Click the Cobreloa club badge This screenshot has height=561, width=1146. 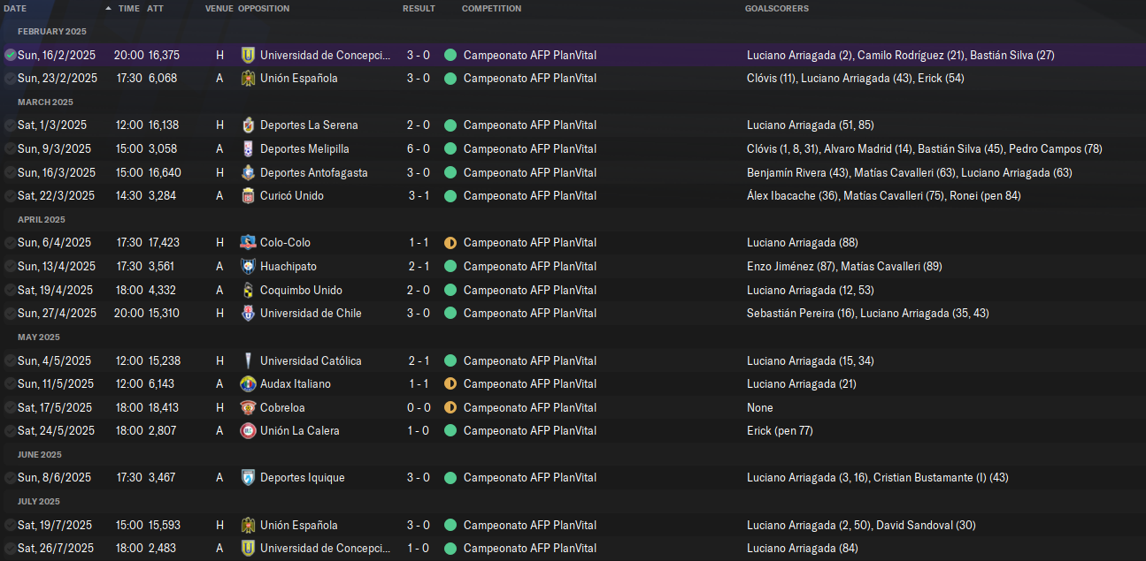248,407
